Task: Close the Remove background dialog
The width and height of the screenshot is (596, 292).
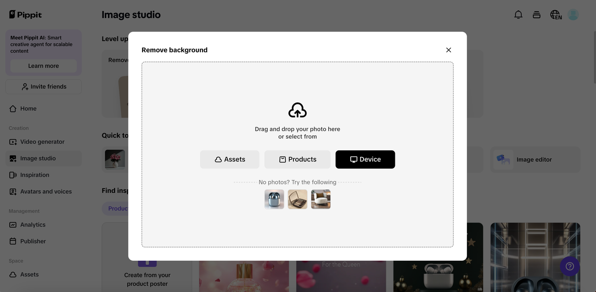Action: pos(448,50)
